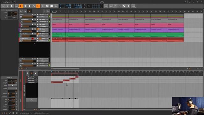Solo the Master track

[x=35, y=64]
